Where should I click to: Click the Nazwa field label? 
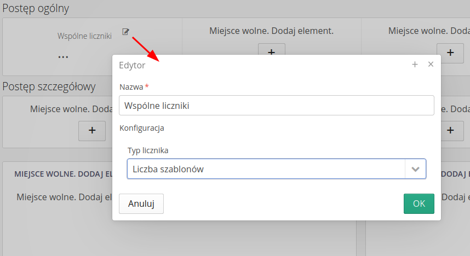pos(131,87)
